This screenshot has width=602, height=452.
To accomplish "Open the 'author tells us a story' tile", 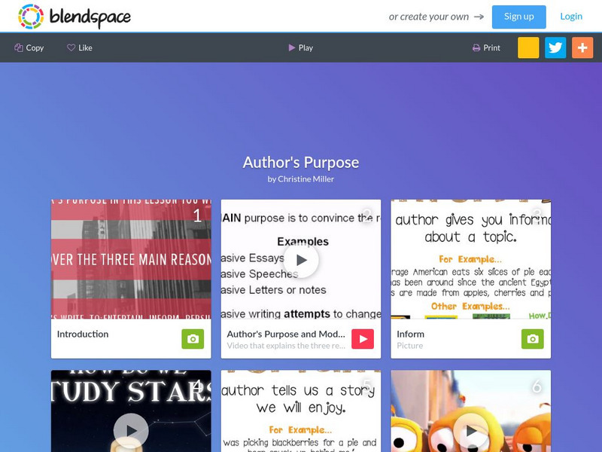I will click(x=301, y=411).
